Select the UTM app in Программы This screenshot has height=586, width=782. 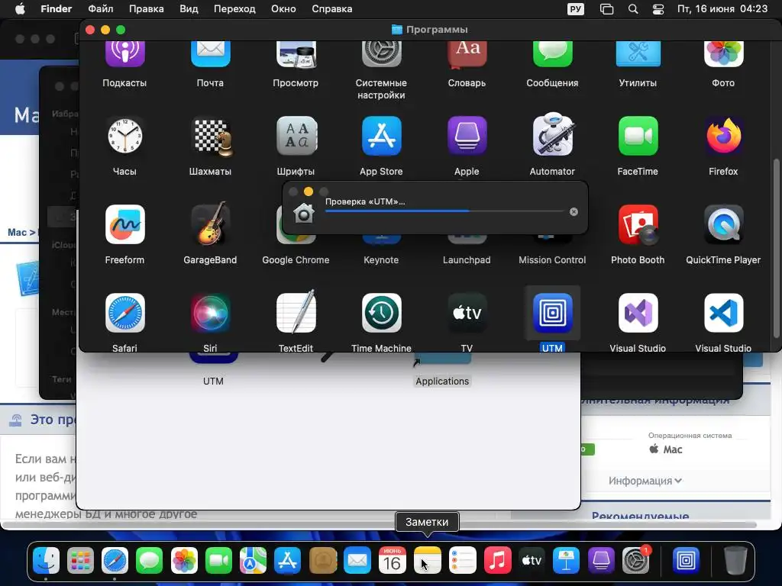553,313
